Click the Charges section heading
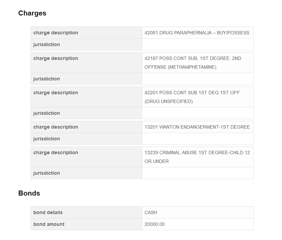This screenshot has width=282, height=240. coord(32,13)
